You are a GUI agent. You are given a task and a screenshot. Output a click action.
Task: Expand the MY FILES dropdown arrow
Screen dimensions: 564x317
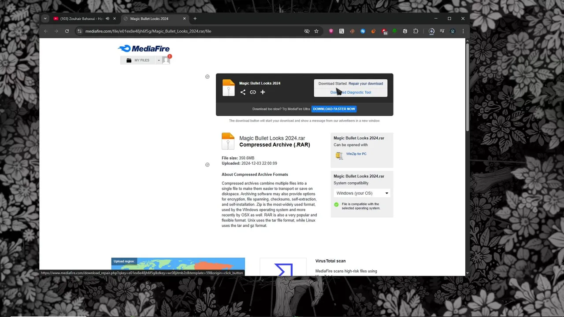159,60
